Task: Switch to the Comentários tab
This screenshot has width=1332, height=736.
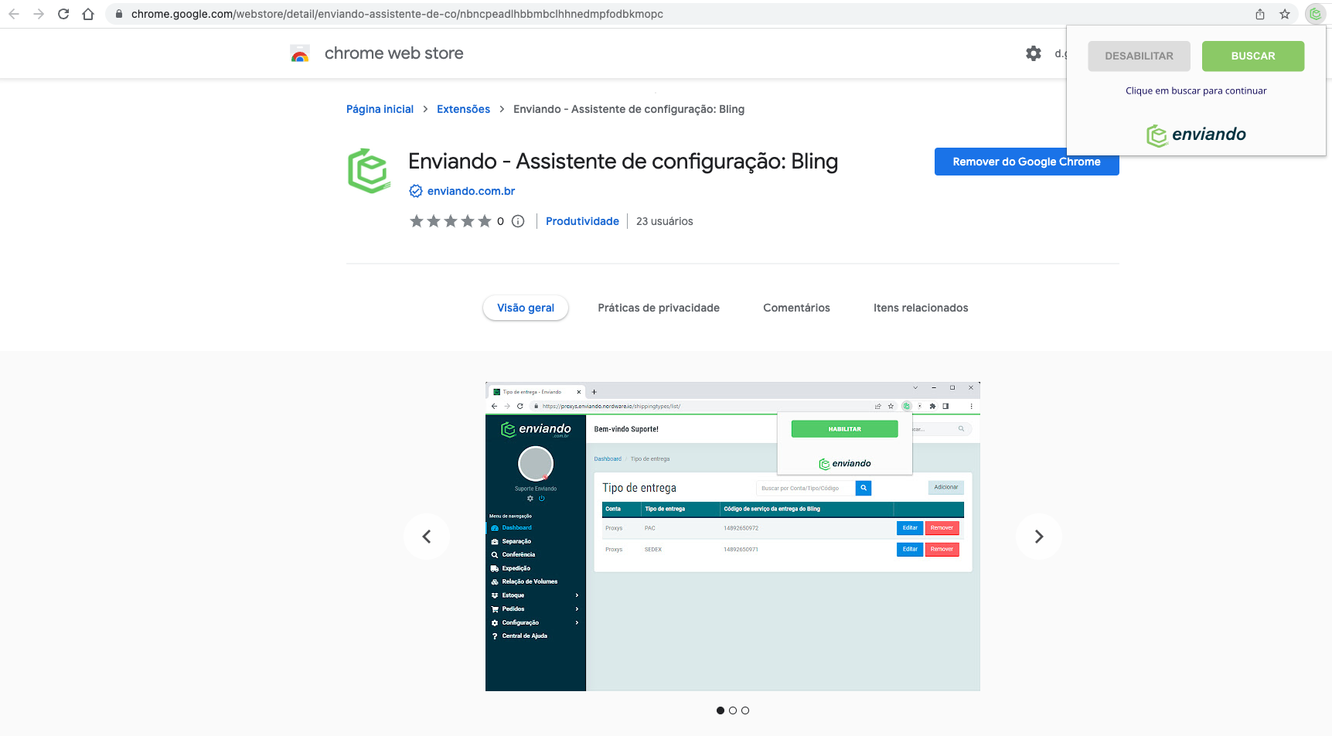Action: point(796,308)
